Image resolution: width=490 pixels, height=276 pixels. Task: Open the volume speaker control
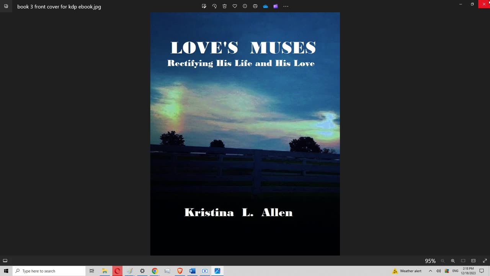pyautogui.click(x=439, y=271)
